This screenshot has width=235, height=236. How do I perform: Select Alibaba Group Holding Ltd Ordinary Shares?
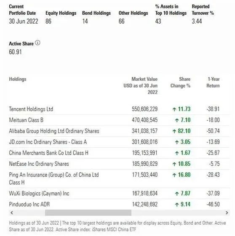54,131
